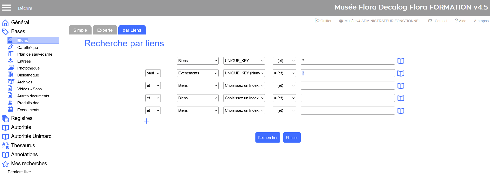Click the Photothèque image icon
The height and width of the screenshot is (174, 490).
coord(11,68)
